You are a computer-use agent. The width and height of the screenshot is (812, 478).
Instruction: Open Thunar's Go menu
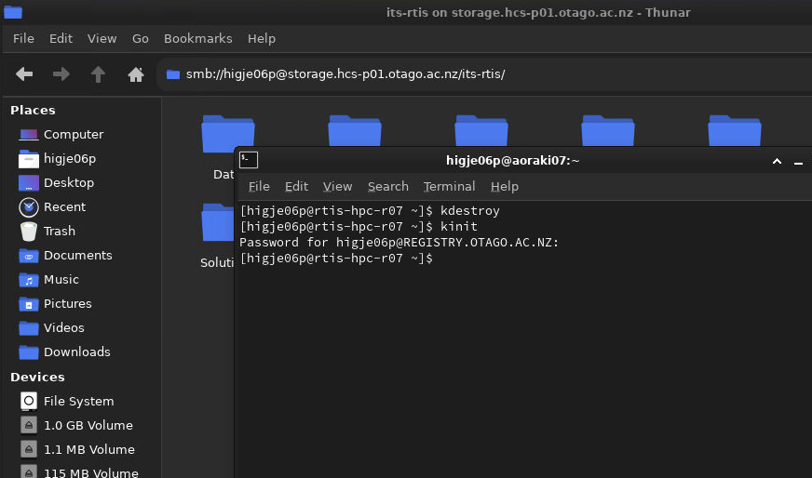pos(140,39)
